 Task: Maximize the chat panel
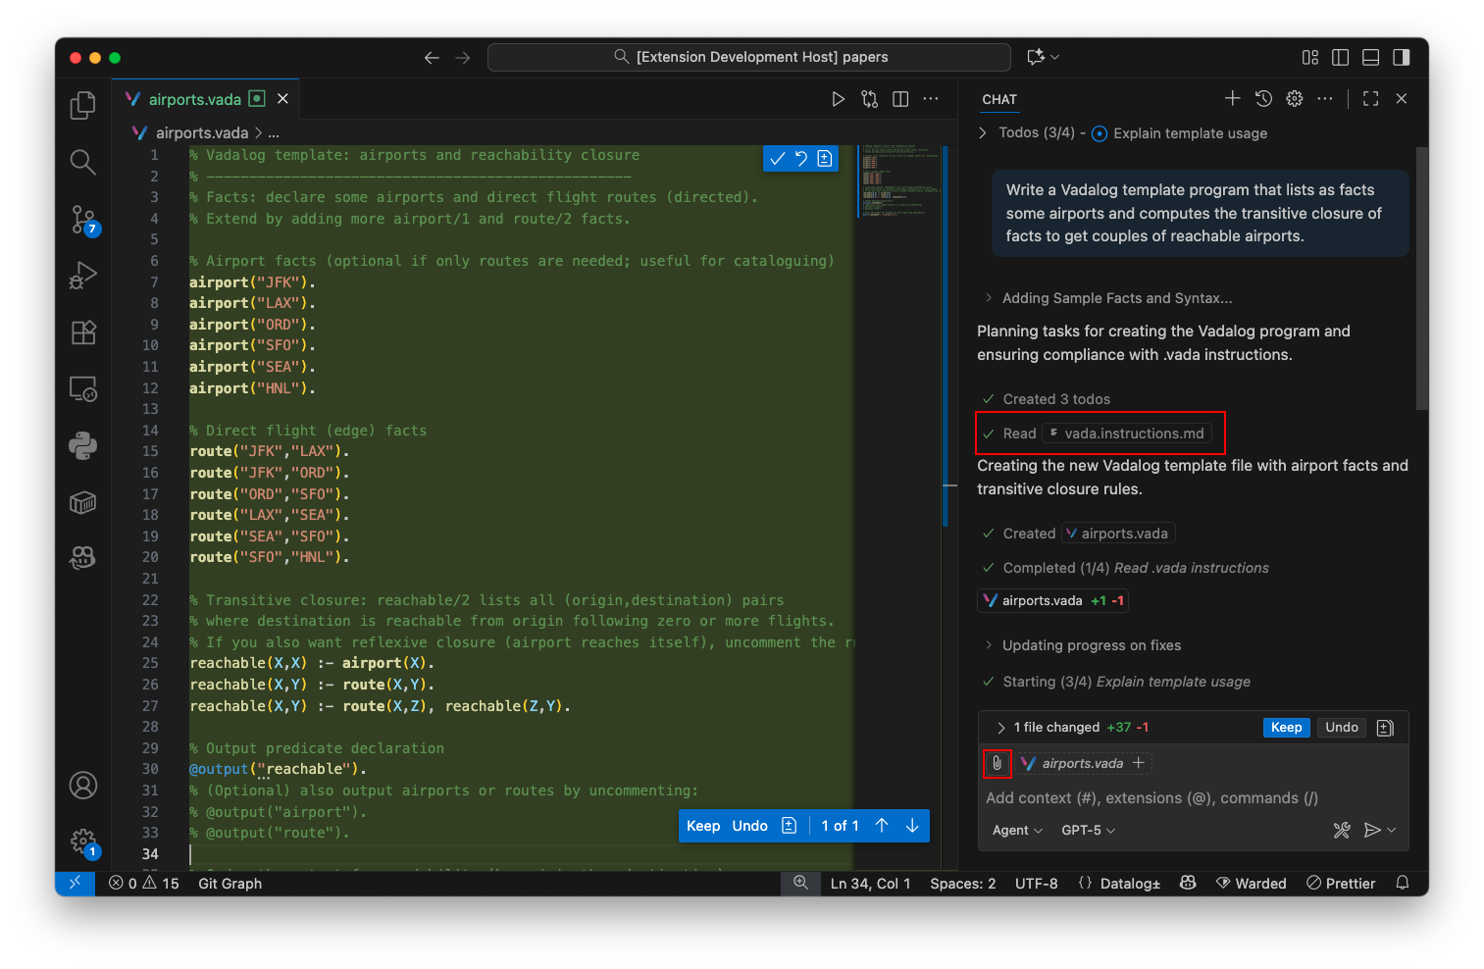click(1371, 98)
